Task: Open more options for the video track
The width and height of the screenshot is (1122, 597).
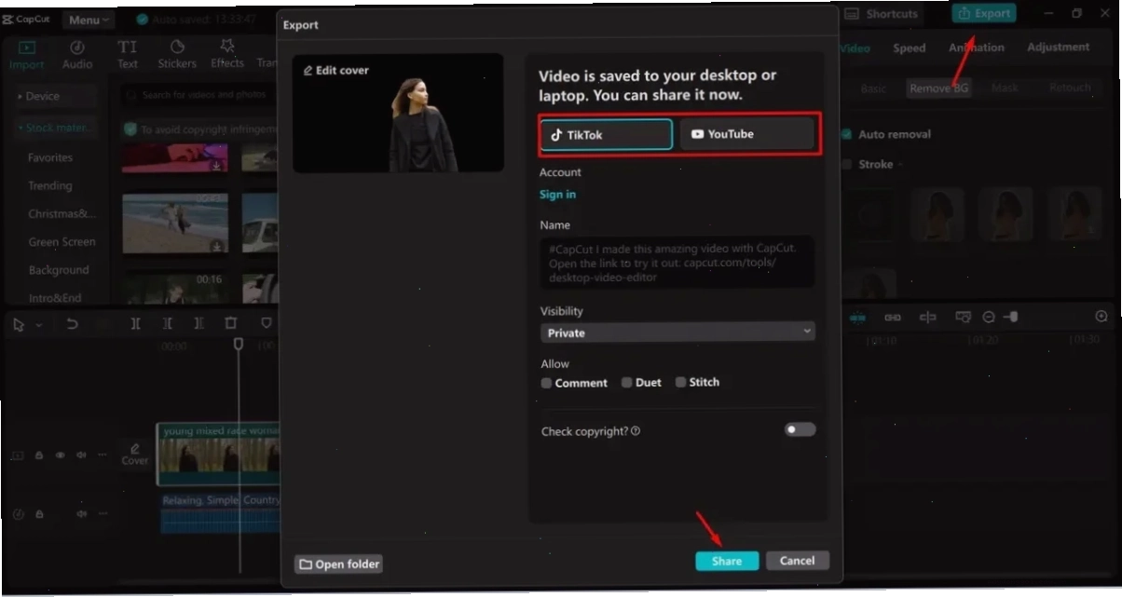Action: pyautogui.click(x=102, y=455)
